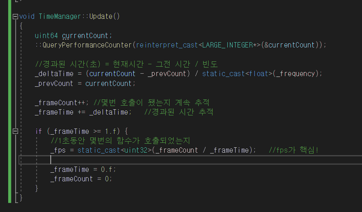
Task: Click 'currentCount' in the uint64 declaration line
Action: (x=85, y=36)
